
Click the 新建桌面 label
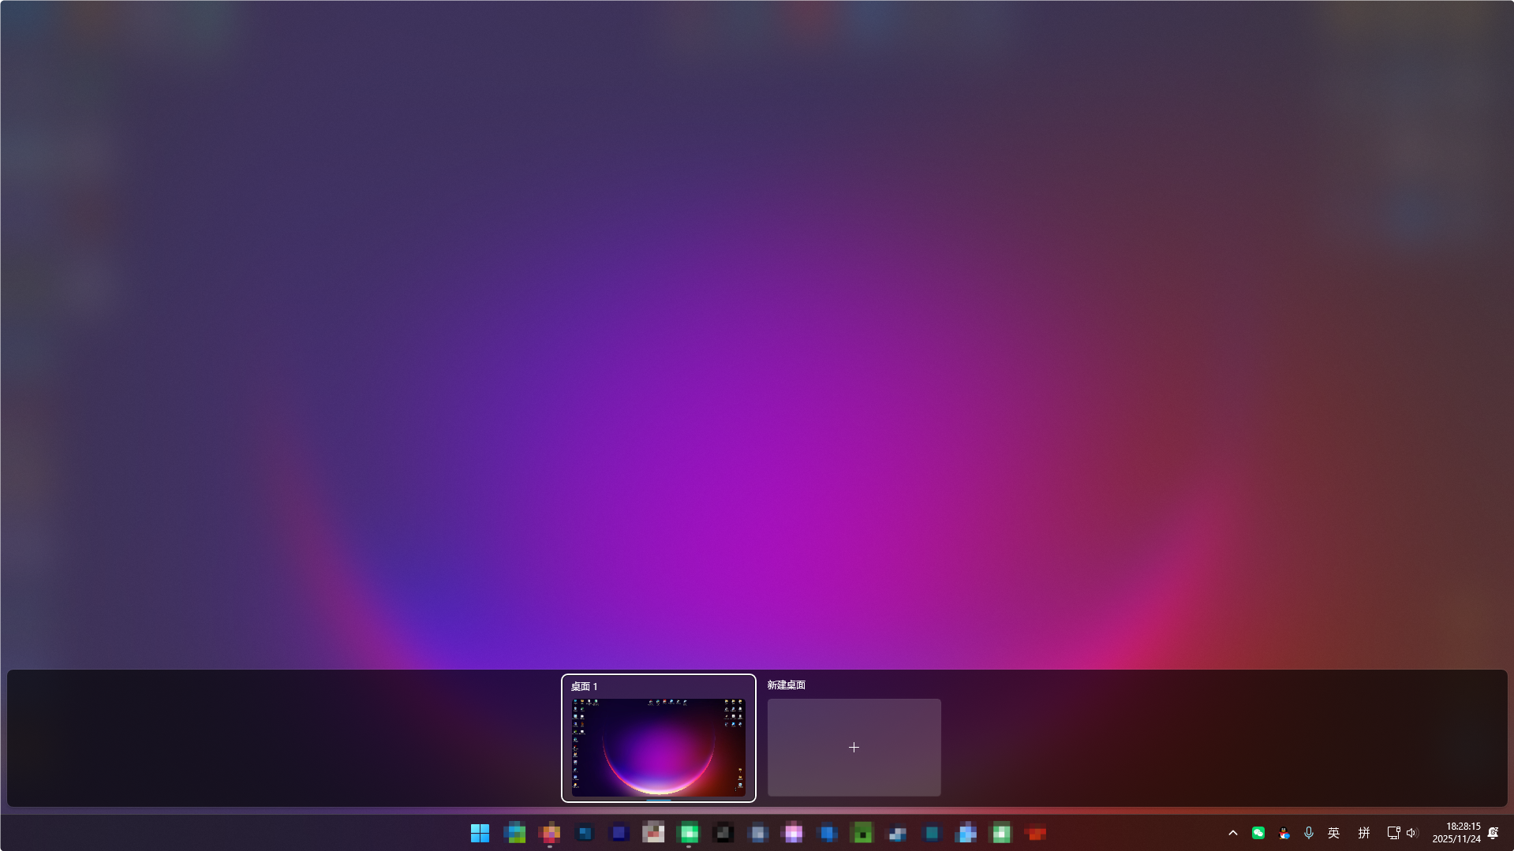[785, 685]
